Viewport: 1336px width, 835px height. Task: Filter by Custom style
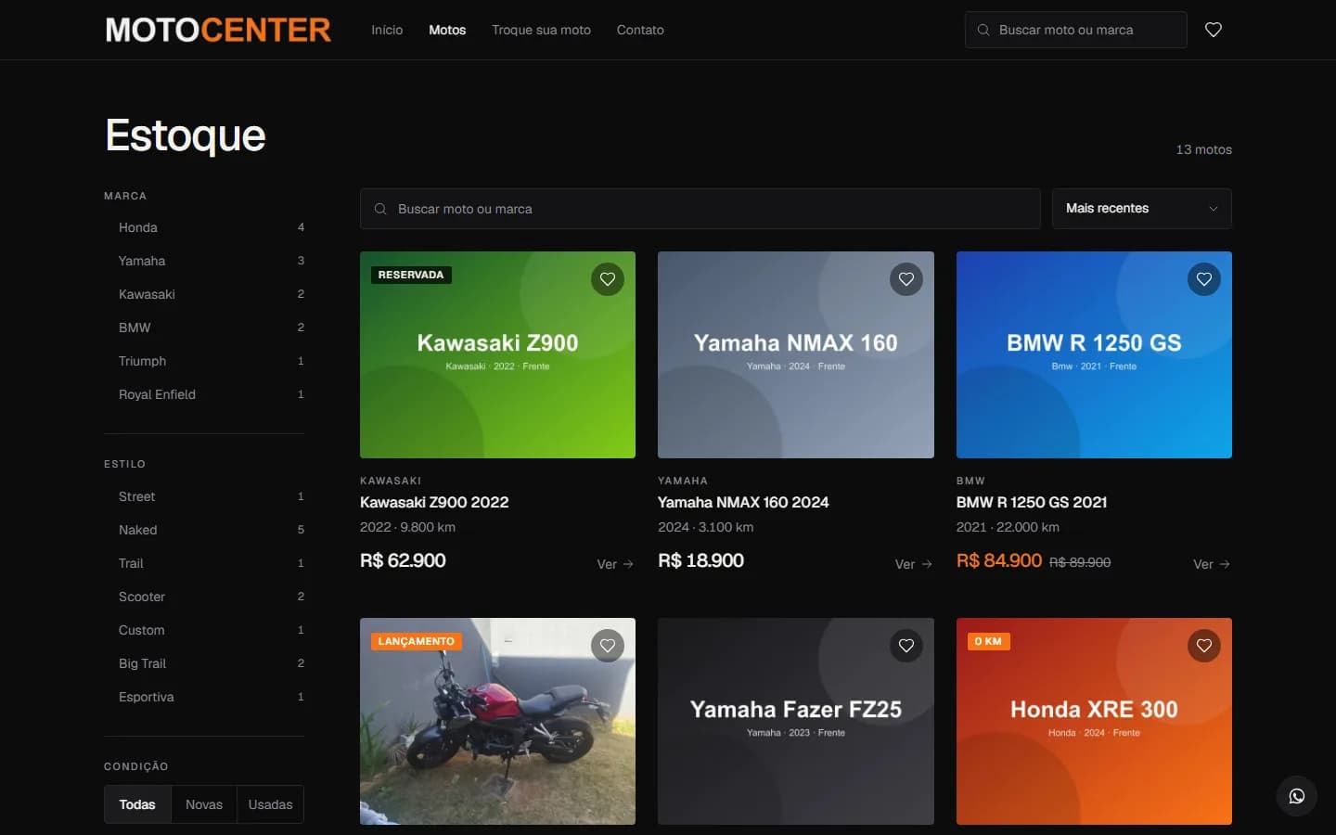204,630
